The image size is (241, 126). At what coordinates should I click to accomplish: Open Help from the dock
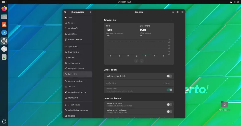tap(4, 33)
